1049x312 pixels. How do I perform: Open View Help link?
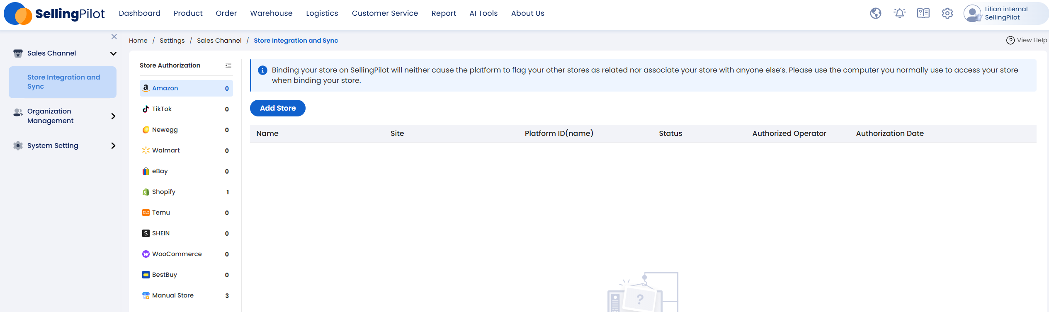coord(1027,40)
